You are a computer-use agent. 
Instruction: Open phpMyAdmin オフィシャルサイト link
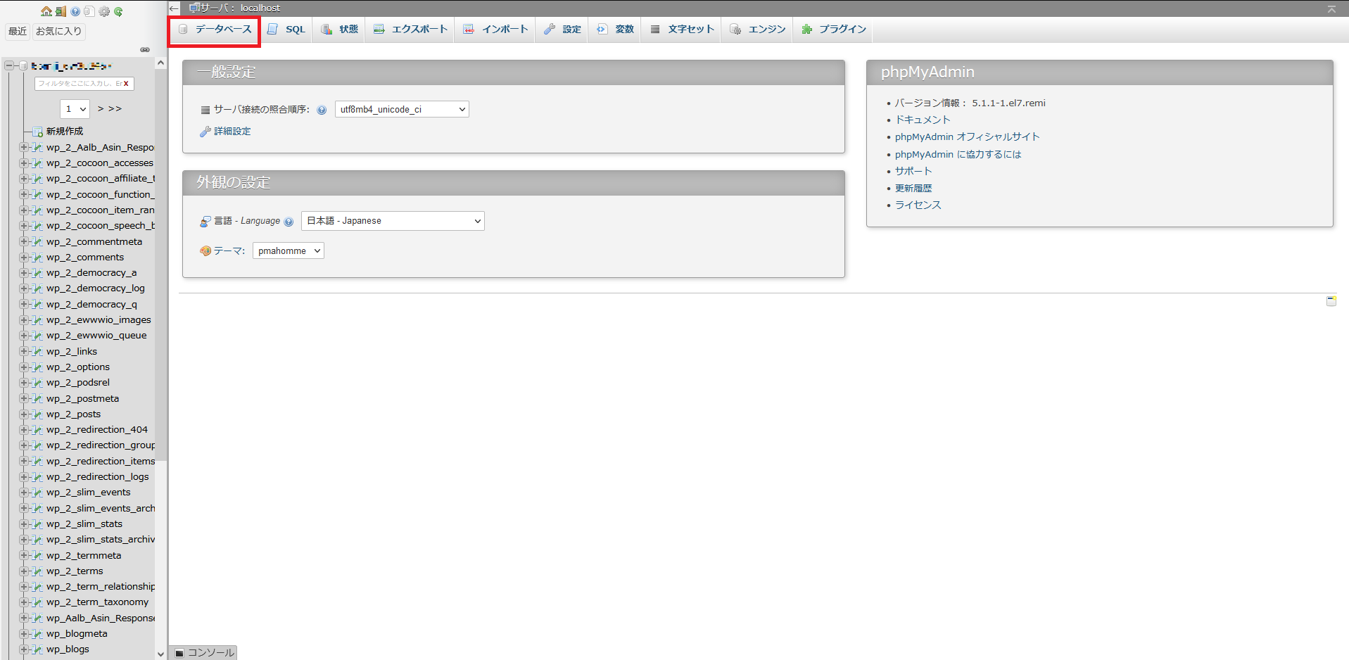click(x=967, y=137)
